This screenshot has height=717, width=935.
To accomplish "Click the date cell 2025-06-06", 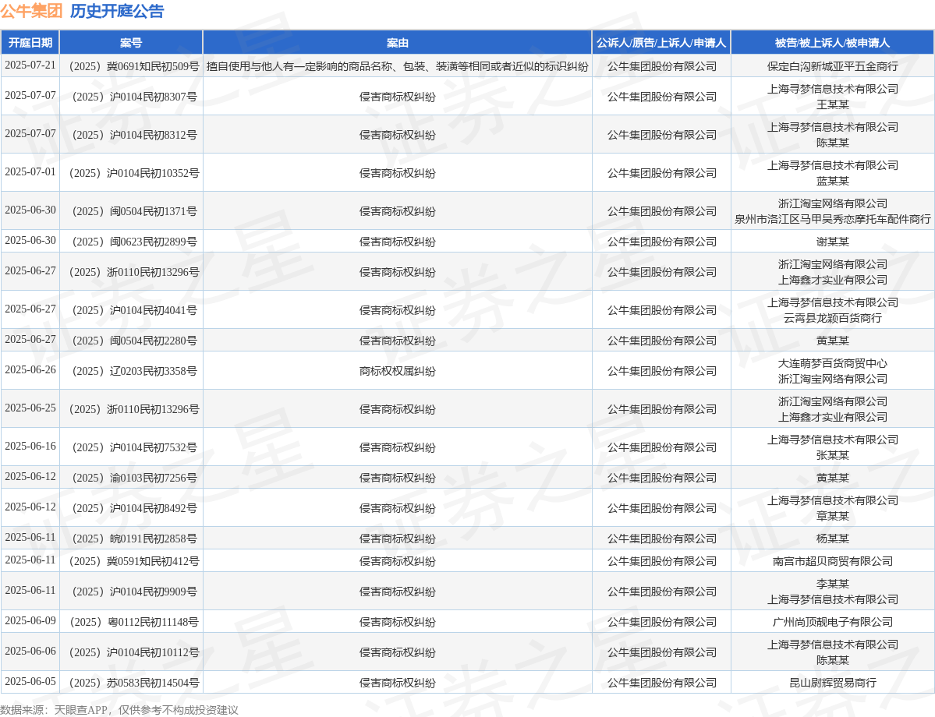I will click(30, 652).
